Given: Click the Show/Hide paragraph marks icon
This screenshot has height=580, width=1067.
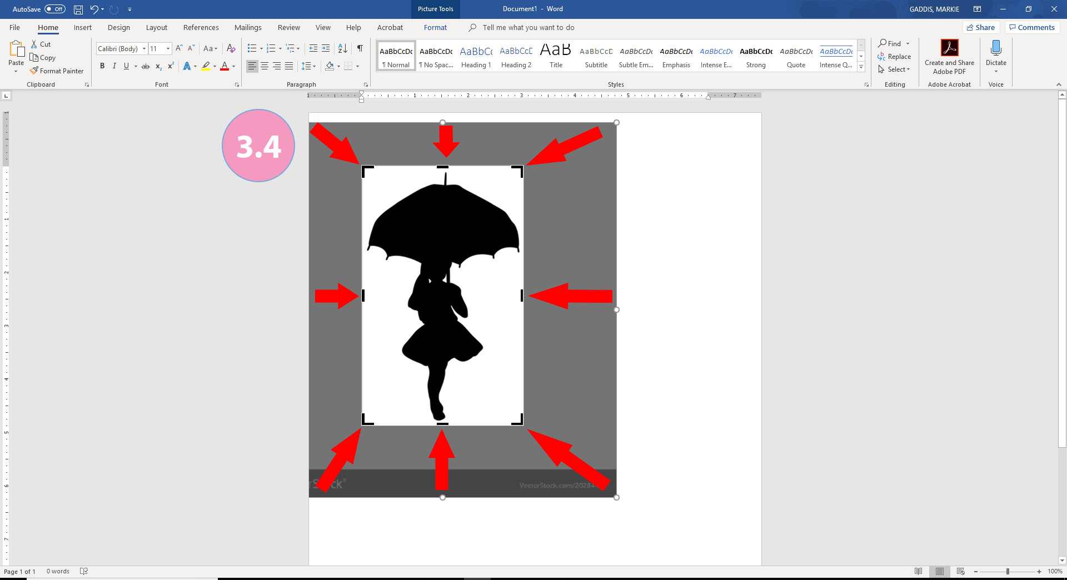Looking at the screenshot, I should (x=360, y=48).
